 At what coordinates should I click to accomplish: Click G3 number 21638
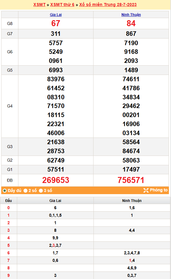(x=55, y=142)
